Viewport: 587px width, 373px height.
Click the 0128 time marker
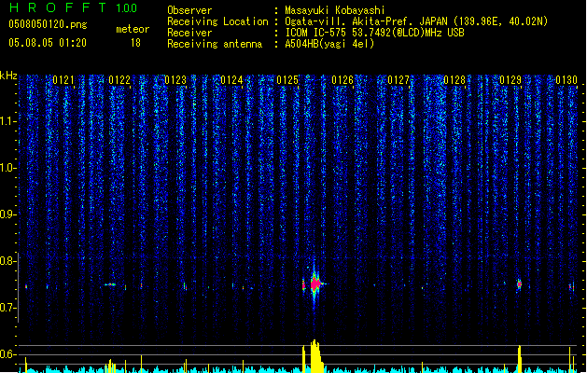point(454,80)
